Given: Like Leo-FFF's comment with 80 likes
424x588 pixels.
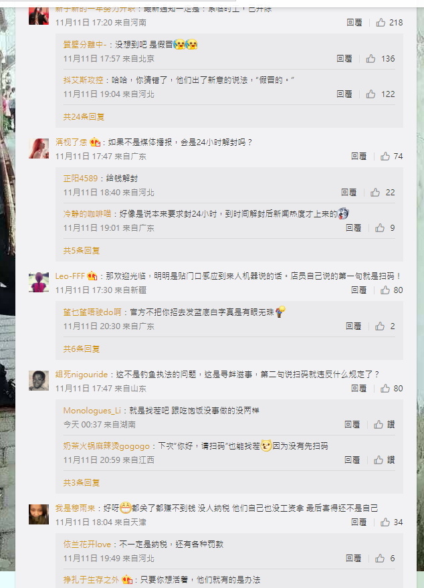Looking at the screenshot, I should 385,290.
